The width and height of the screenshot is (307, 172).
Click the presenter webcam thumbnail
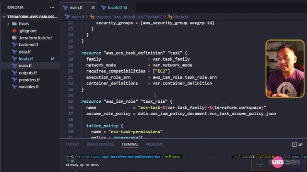[x=285, y=69]
